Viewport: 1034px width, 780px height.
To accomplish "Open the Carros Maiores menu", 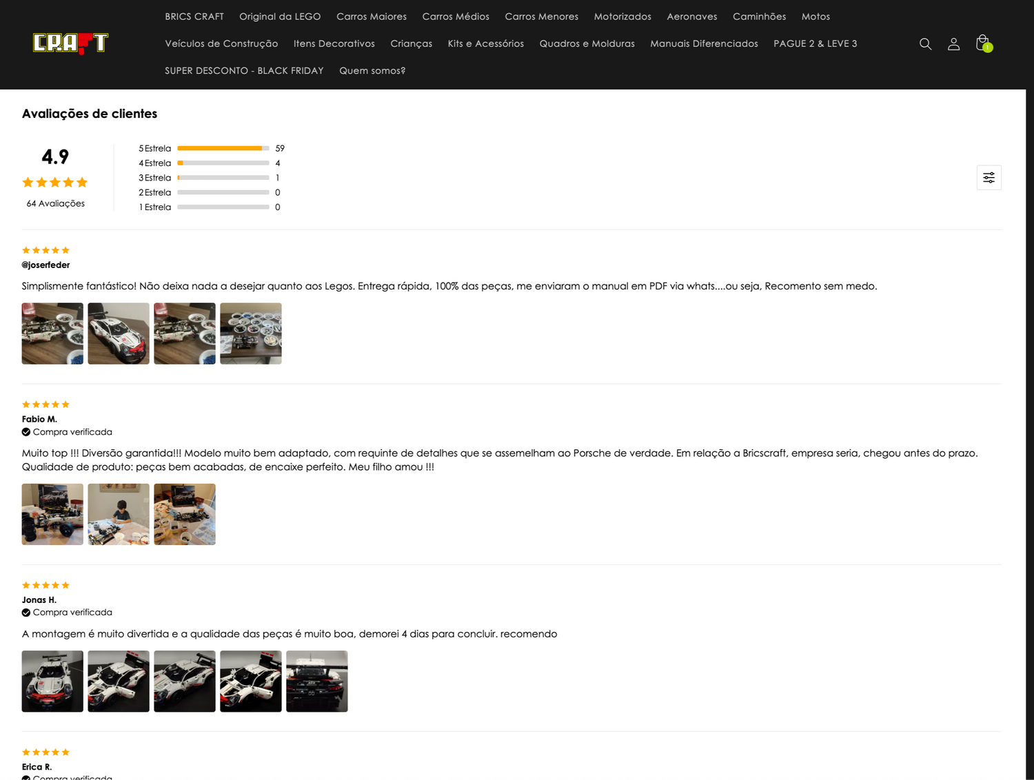I will point(371,17).
